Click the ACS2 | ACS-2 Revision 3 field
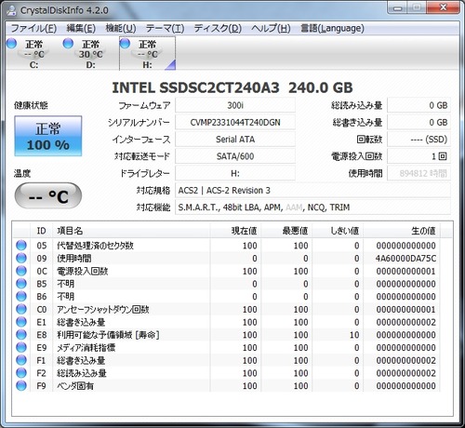This screenshot has width=465, height=428. [x=312, y=190]
